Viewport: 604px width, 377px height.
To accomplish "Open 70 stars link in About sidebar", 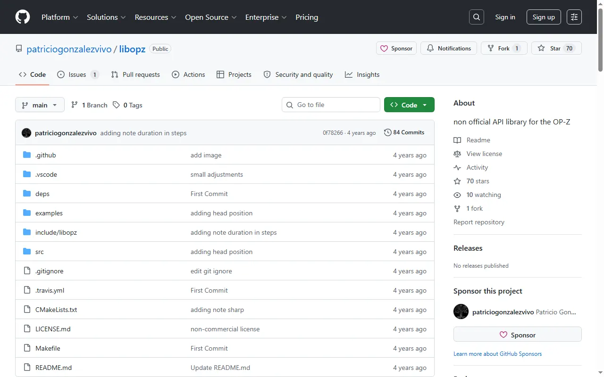I will click(471, 181).
